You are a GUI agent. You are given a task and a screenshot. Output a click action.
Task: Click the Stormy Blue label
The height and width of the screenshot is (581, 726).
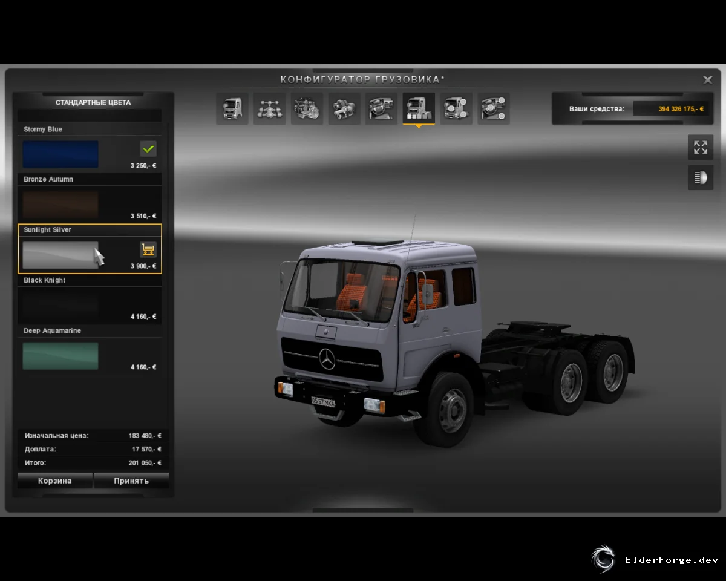[43, 130]
